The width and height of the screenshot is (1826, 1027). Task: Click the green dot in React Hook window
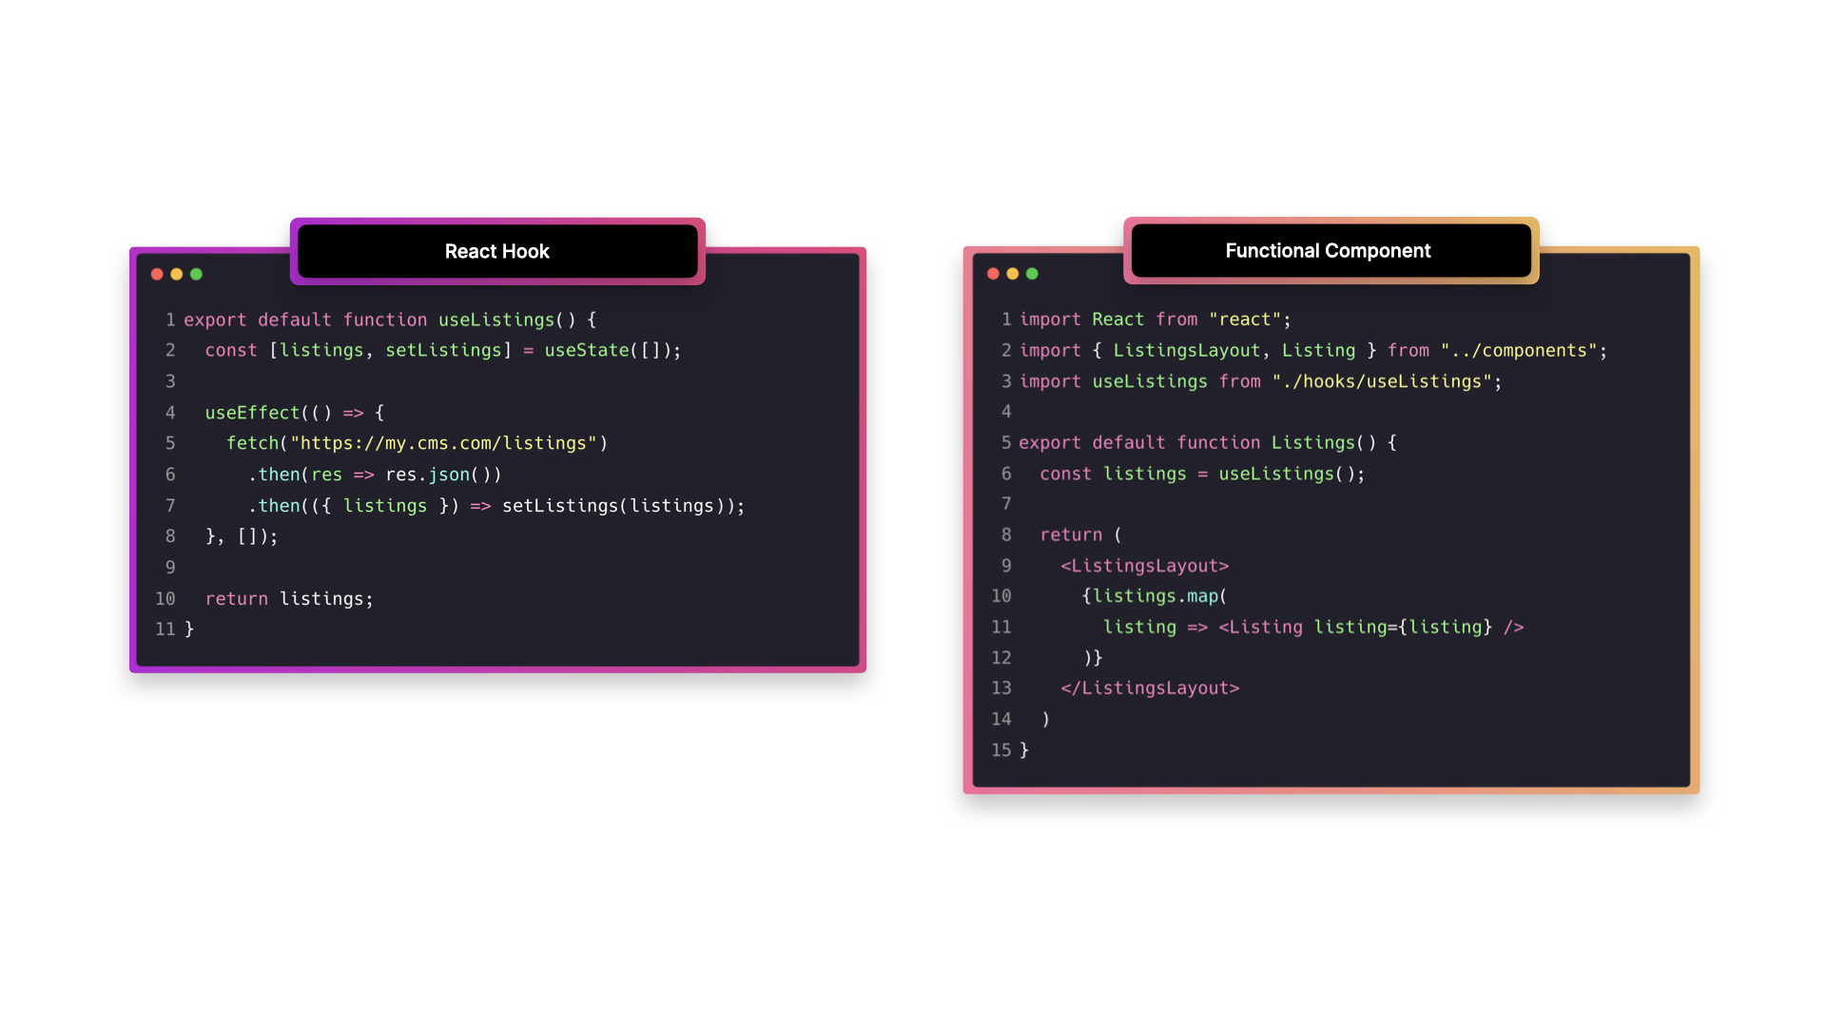tap(196, 274)
